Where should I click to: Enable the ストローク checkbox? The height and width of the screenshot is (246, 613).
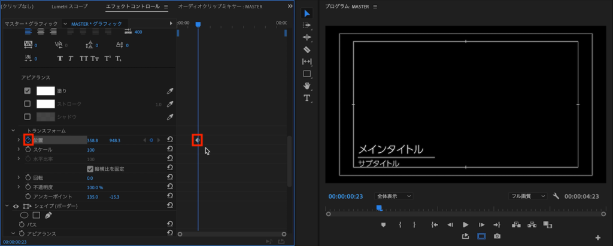(x=27, y=103)
